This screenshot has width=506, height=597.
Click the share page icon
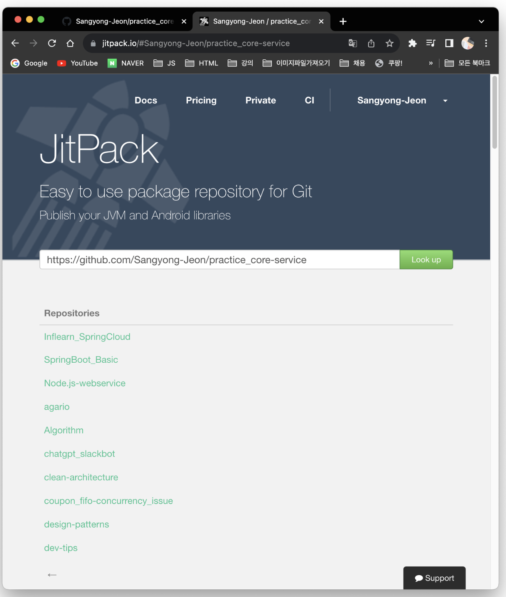pyautogui.click(x=371, y=43)
